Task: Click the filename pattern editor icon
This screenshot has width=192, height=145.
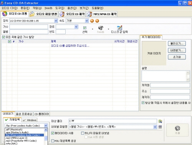Action: (x=160, y=127)
